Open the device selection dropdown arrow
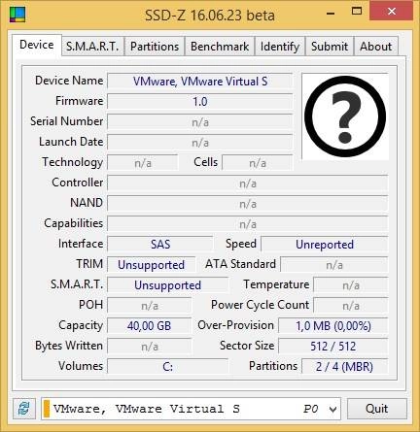The width and height of the screenshot is (420, 432). 332,410
